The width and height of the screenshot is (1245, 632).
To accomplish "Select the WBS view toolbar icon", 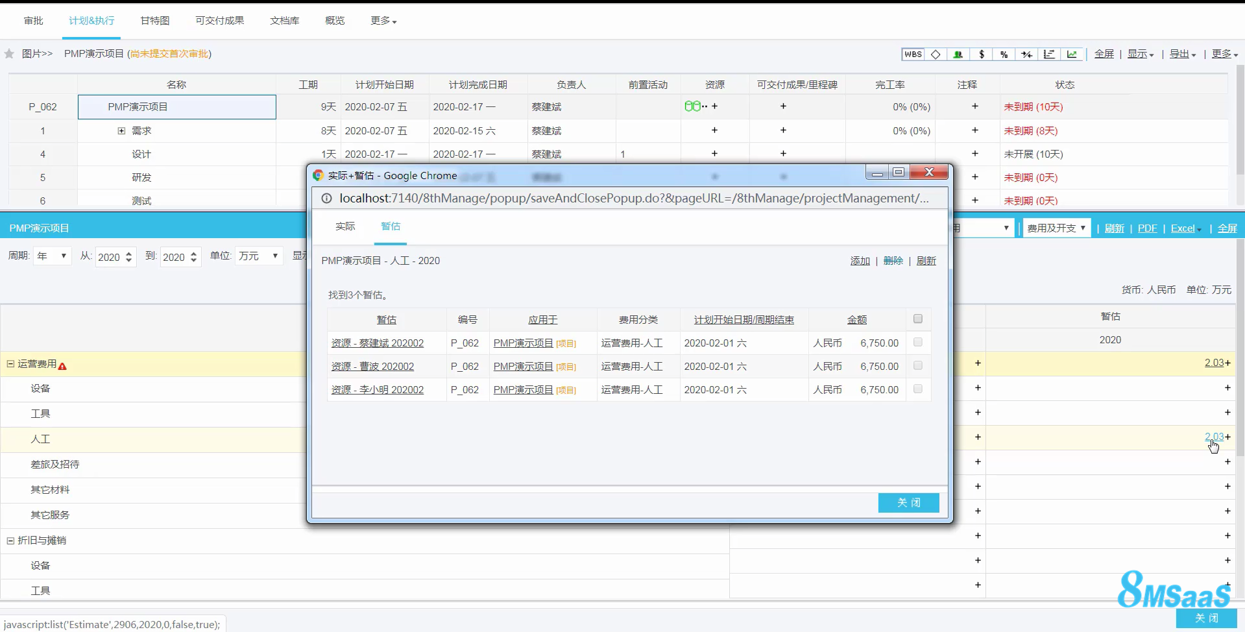I will [913, 55].
